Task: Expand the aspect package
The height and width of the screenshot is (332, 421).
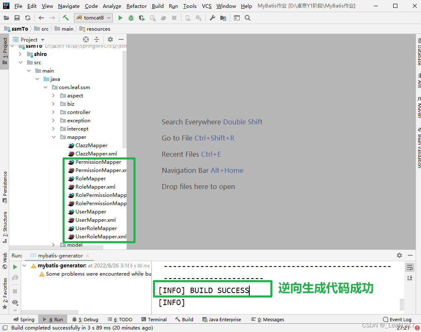Action: (54, 96)
